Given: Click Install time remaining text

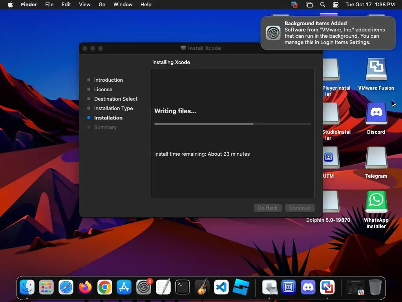Looking at the screenshot, I should [202, 154].
